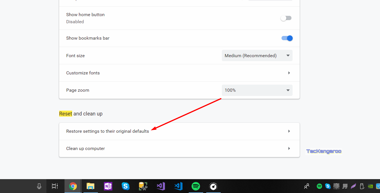Open Task View from the taskbar

[55, 186]
